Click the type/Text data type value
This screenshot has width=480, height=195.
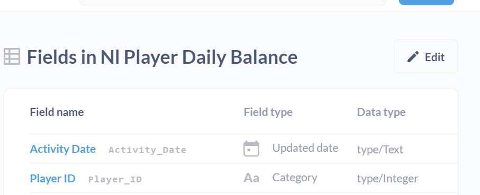pos(380,149)
